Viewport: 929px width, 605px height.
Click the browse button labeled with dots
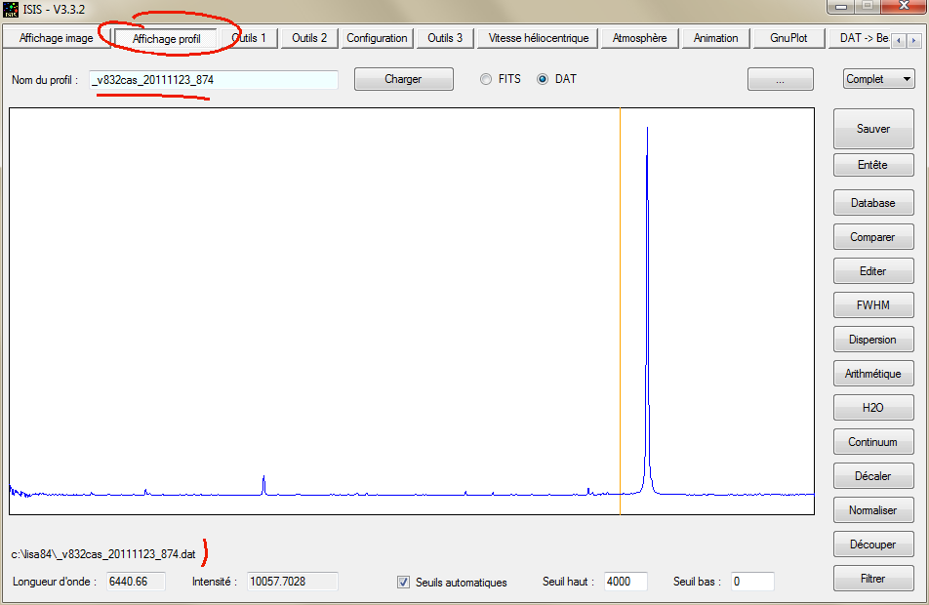click(780, 80)
